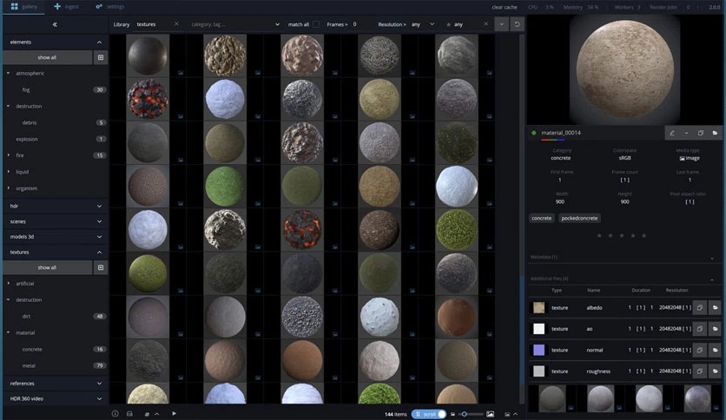Click the info icon in bottom bar
726x420 pixels.
115,414
